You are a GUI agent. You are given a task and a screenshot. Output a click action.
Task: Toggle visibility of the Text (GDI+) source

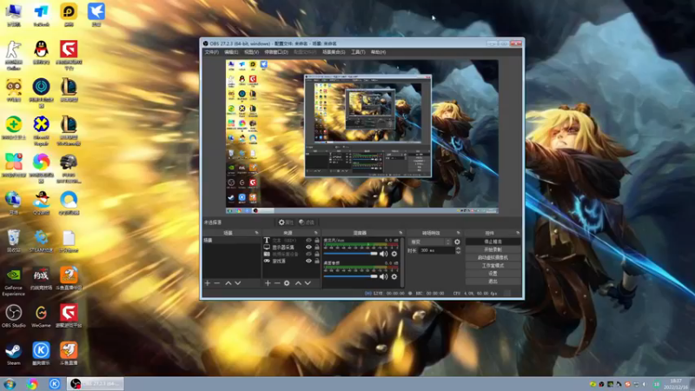pyautogui.click(x=309, y=241)
